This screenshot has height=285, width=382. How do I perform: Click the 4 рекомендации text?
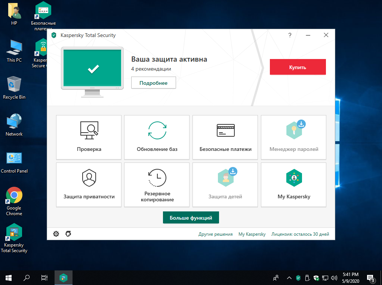tap(151, 69)
